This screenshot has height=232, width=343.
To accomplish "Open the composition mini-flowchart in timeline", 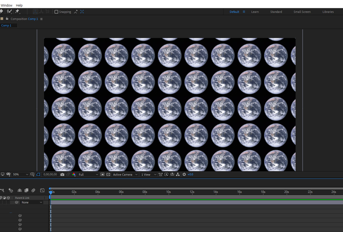I will tap(2, 190).
